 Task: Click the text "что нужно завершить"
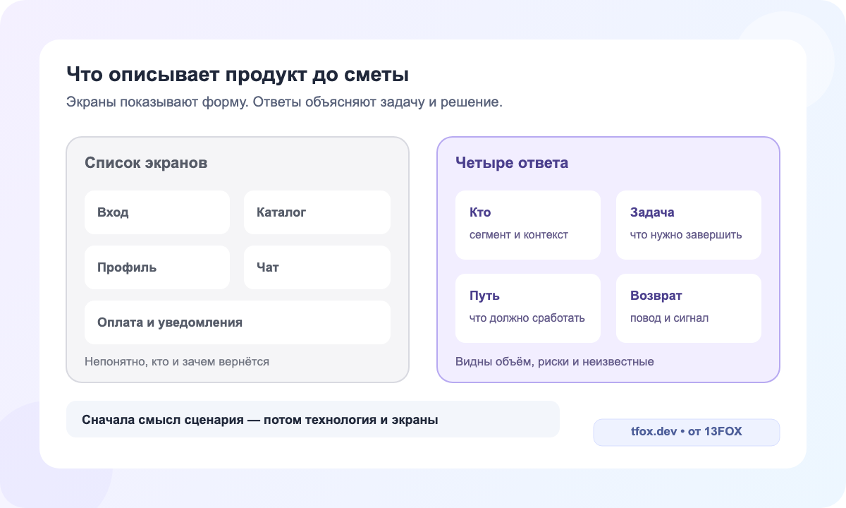pyautogui.click(x=686, y=235)
